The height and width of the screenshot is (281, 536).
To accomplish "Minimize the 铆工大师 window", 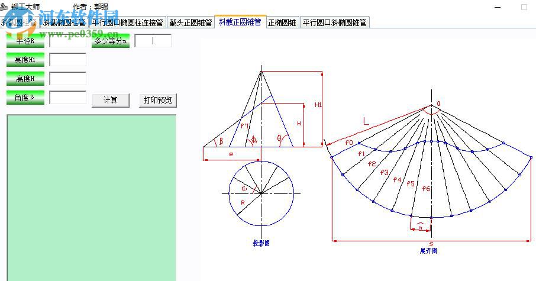I will tap(498, 7).
